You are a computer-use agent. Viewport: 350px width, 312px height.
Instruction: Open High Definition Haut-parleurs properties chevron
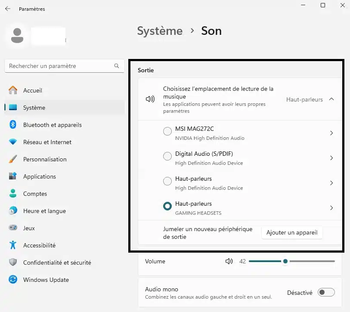click(331, 183)
